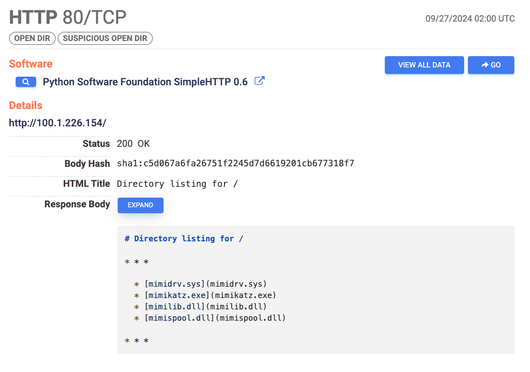Click the 200 OK status value

click(x=133, y=144)
